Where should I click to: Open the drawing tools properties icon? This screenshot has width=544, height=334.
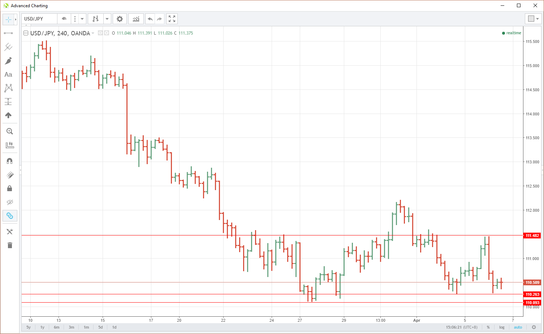pos(10,232)
